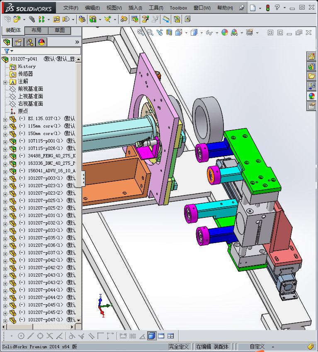The image size is (318, 352).
Task: Open the 视图(V) menu
Action: click(x=114, y=8)
